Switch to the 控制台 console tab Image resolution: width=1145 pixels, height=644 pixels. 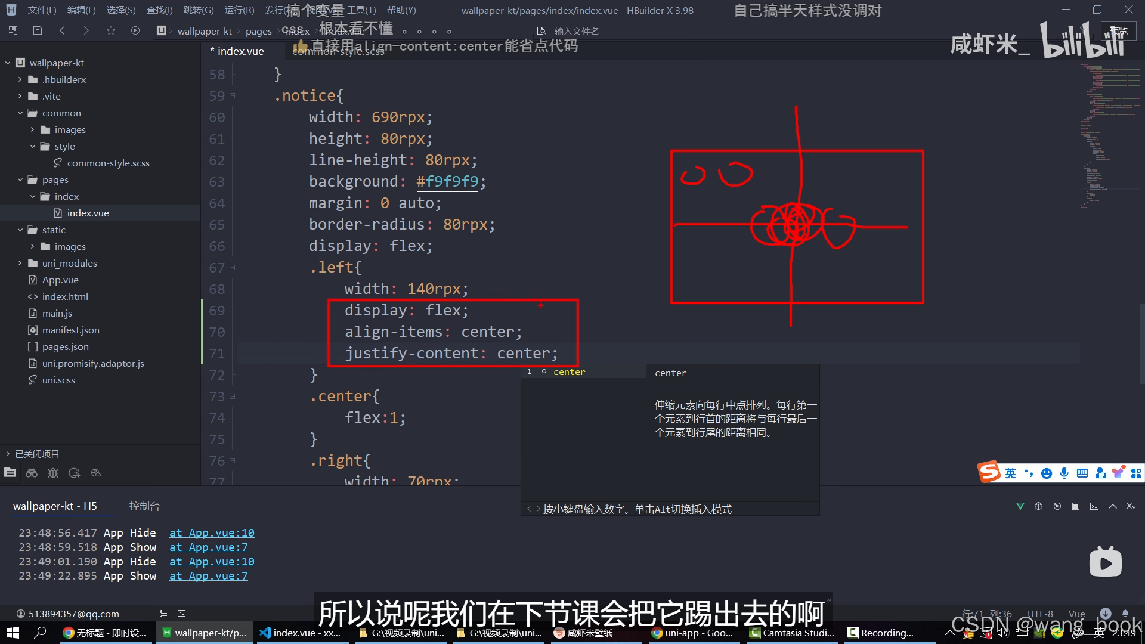click(144, 506)
